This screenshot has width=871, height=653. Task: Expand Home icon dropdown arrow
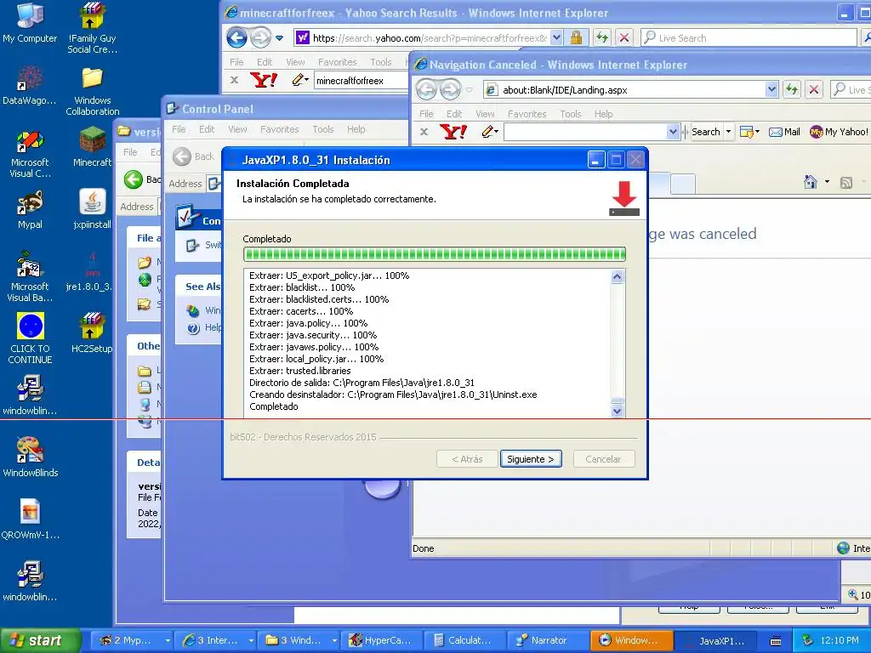pyautogui.click(x=827, y=182)
